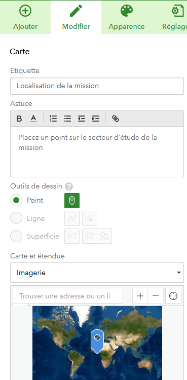Zoom out on the map preview

156,296
